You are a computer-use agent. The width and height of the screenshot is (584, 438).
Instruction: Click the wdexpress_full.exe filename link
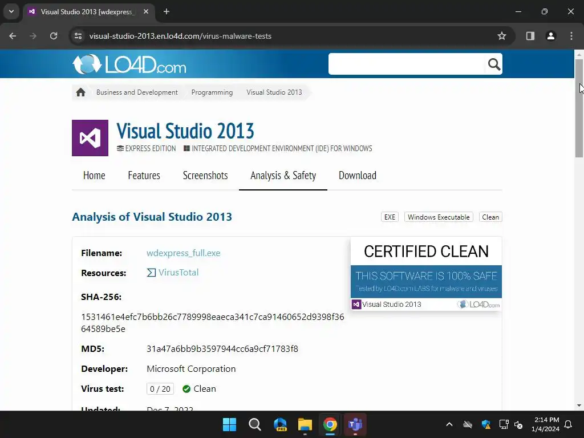tap(183, 253)
